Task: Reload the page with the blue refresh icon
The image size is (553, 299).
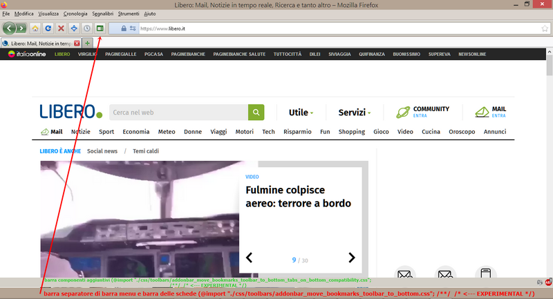Action: point(48,28)
